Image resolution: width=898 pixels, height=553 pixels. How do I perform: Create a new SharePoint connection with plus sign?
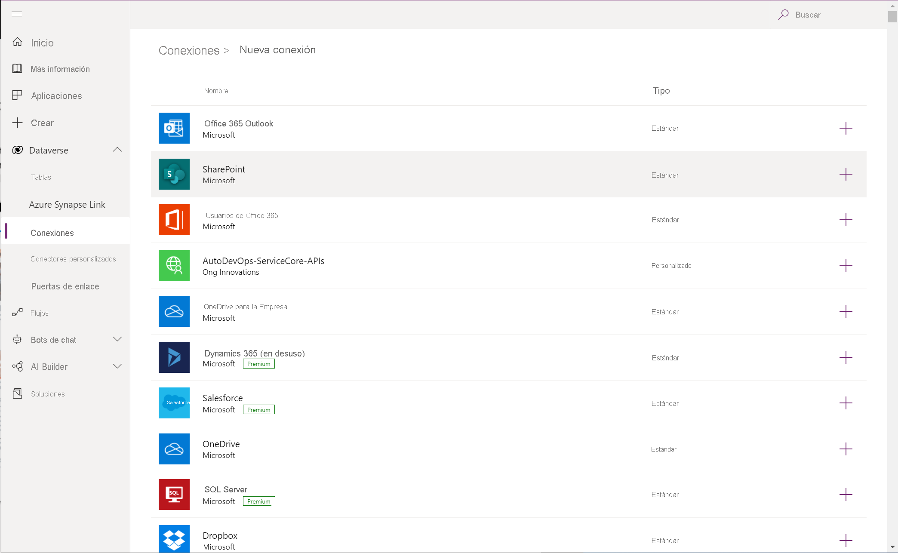click(846, 174)
